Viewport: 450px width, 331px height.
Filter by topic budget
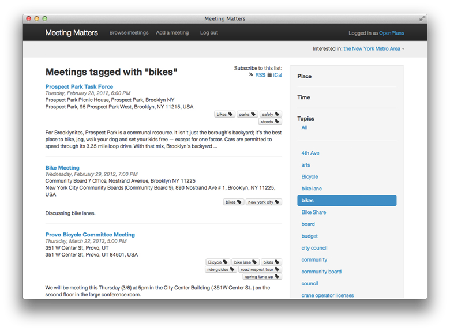coord(309,236)
